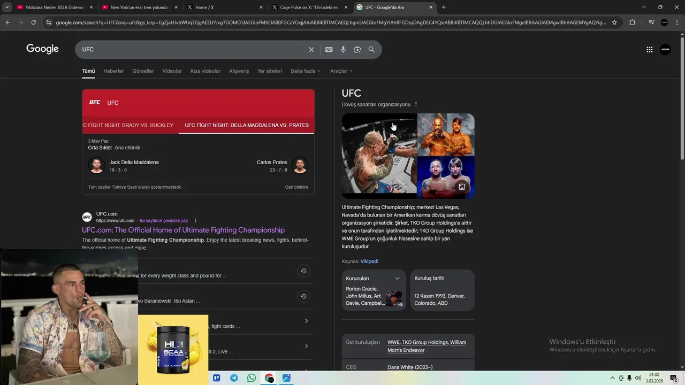
Task: Select Brady vs. Buckley event tab
Action: 128,125
